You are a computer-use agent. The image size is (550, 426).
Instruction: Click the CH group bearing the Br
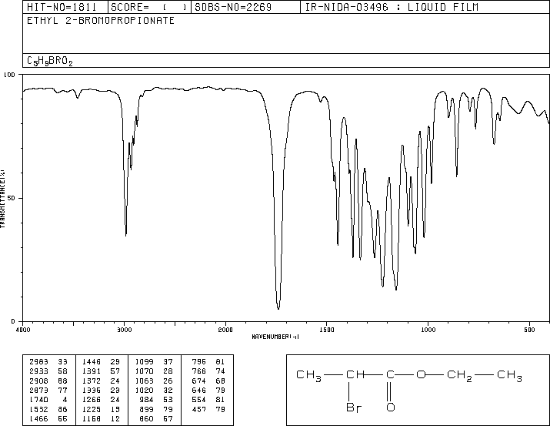pyautogui.click(x=355, y=374)
